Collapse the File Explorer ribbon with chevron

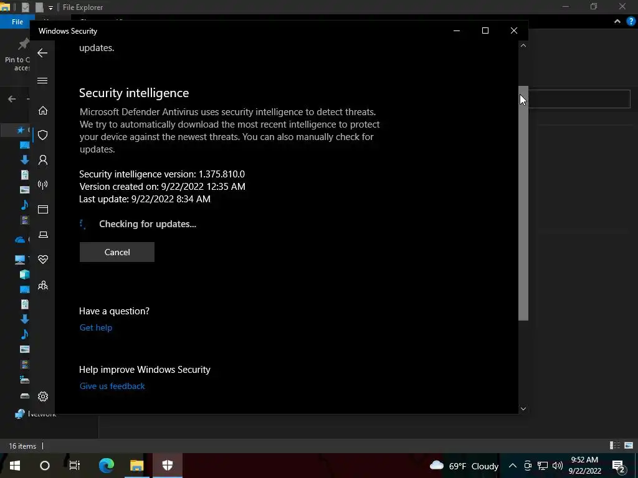(617, 22)
